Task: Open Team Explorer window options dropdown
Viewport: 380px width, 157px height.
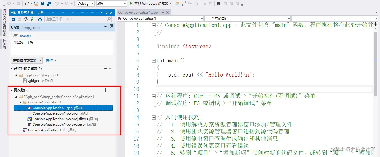Action: tap(101, 12)
